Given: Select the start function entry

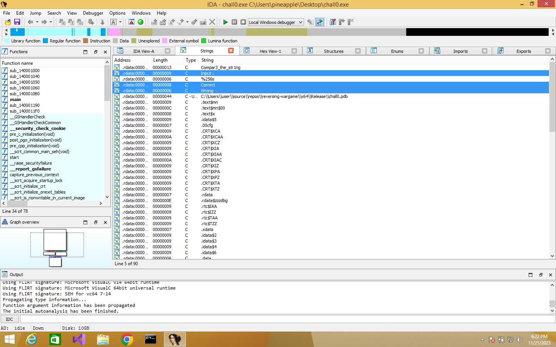Looking at the screenshot, I should click(53, 157).
